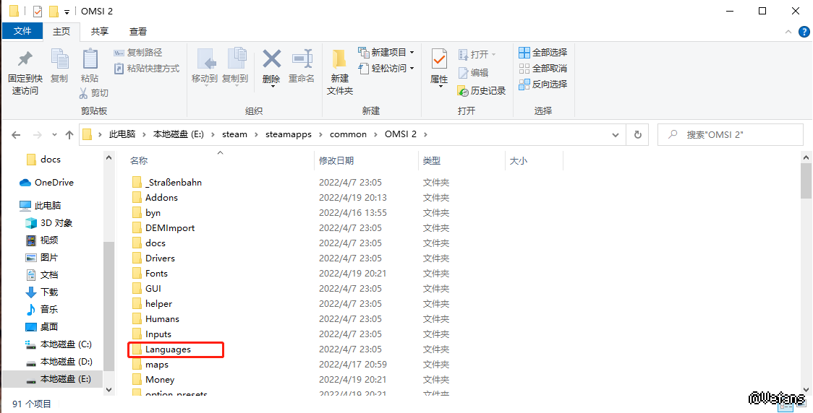The height and width of the screenshot is (413, 813).
Task: Click the Cut (剪切) scissors icon
Action: (83, 93)
